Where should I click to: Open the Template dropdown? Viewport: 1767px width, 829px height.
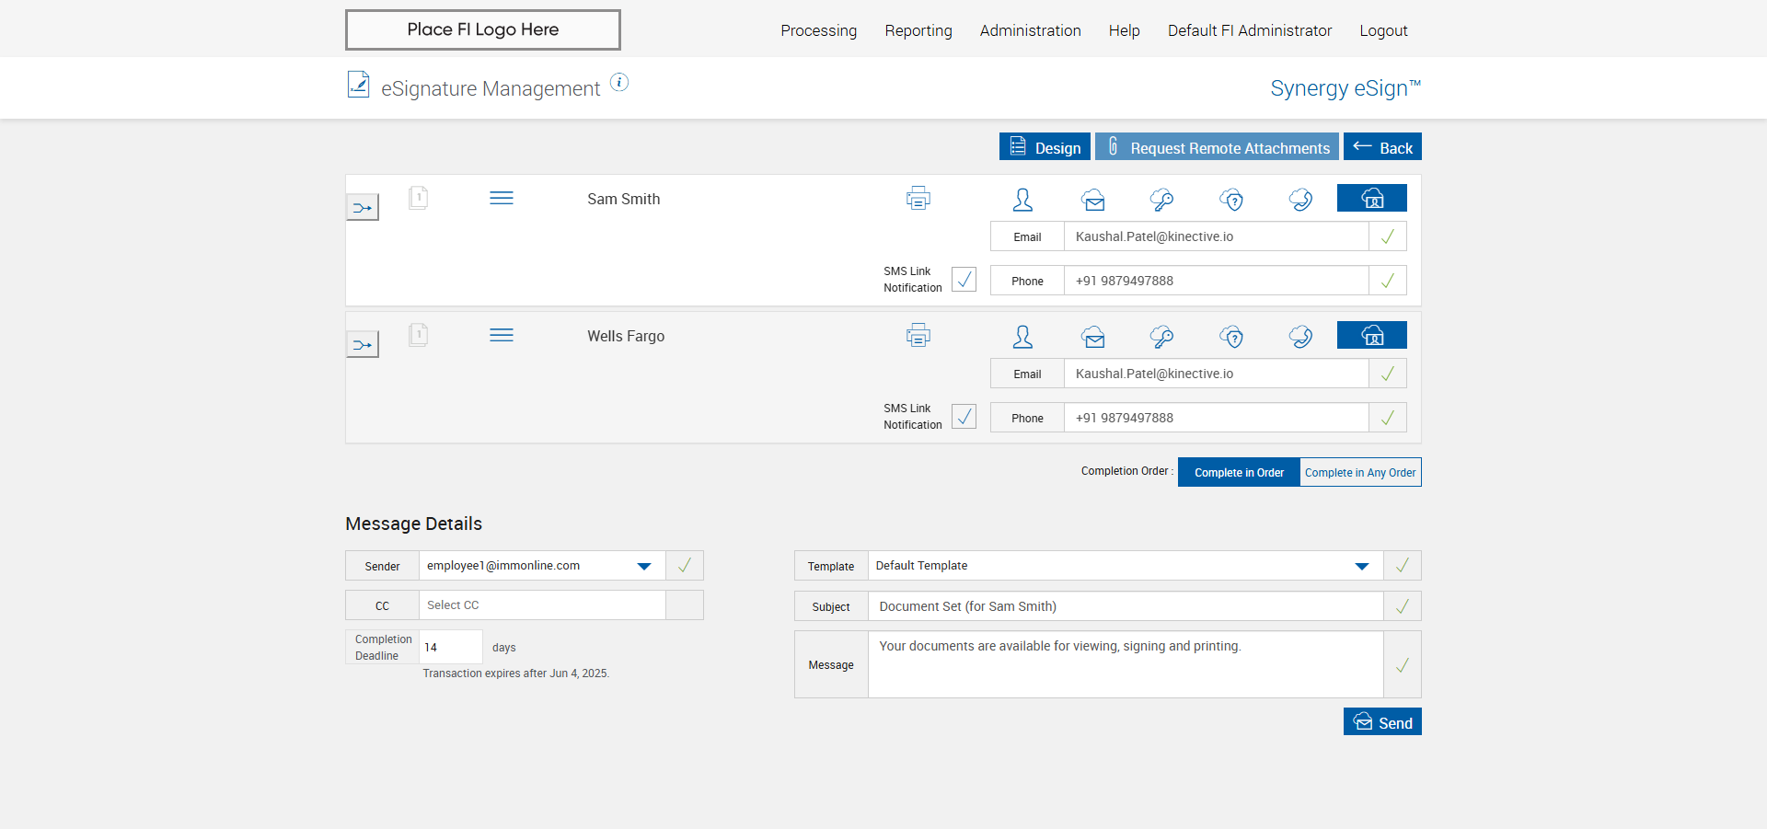click(1126, 566)
